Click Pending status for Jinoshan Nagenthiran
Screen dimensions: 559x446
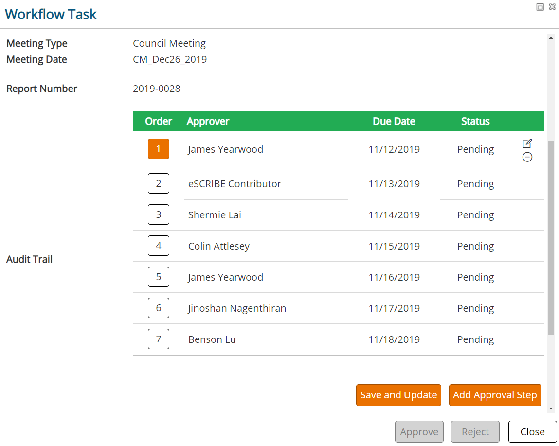coord(476,308)
